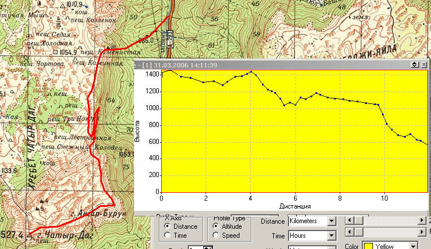Click the upper scrollbar slider thumb
Screen dimensions: 431x249
tap(358, 220)
